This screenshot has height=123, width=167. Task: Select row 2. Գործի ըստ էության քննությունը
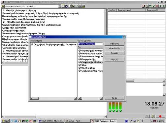(x=24, y=22)
